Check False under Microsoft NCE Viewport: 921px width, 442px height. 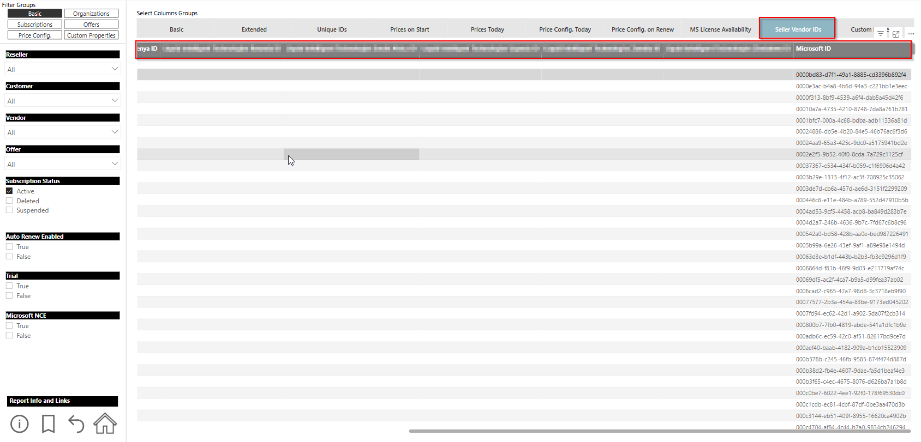tap(9, 336)
